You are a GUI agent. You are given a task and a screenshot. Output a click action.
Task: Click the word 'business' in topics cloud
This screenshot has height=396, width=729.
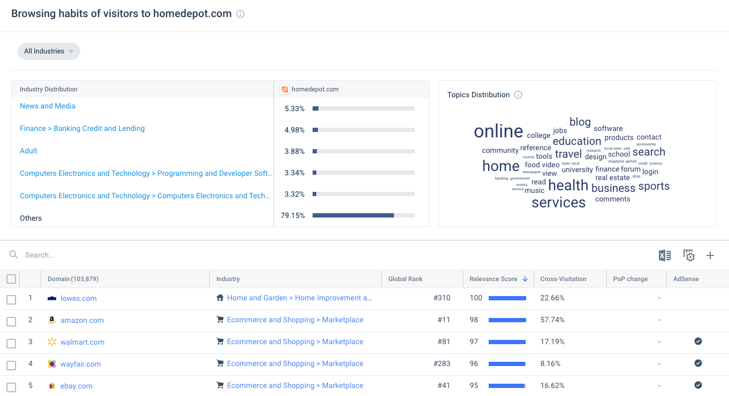(x=613, y=188)
